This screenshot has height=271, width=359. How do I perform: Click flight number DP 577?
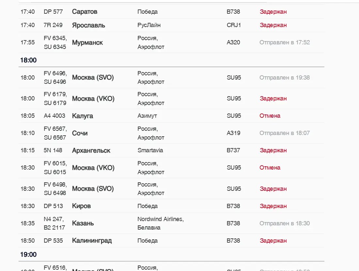pyautogui.click(x=53, y=12)
